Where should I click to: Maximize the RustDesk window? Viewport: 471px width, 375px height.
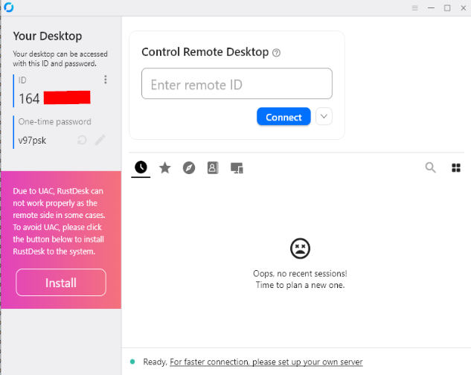click(447, 8)
